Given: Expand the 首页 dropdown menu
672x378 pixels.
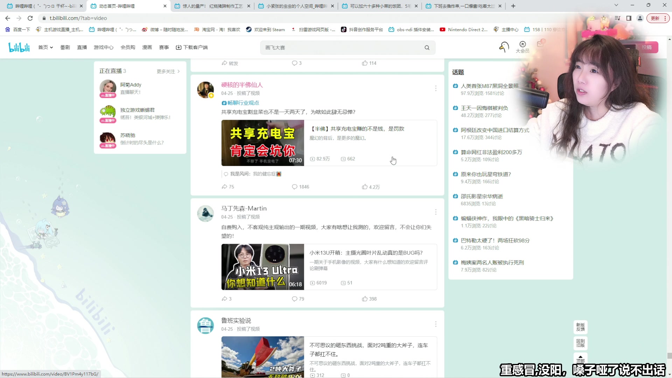Looking at the screenshot, I should [x=45, y=47].
